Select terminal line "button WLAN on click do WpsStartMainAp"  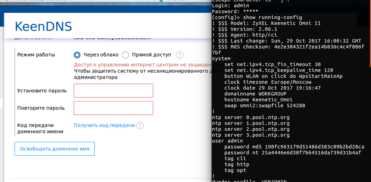283,76
